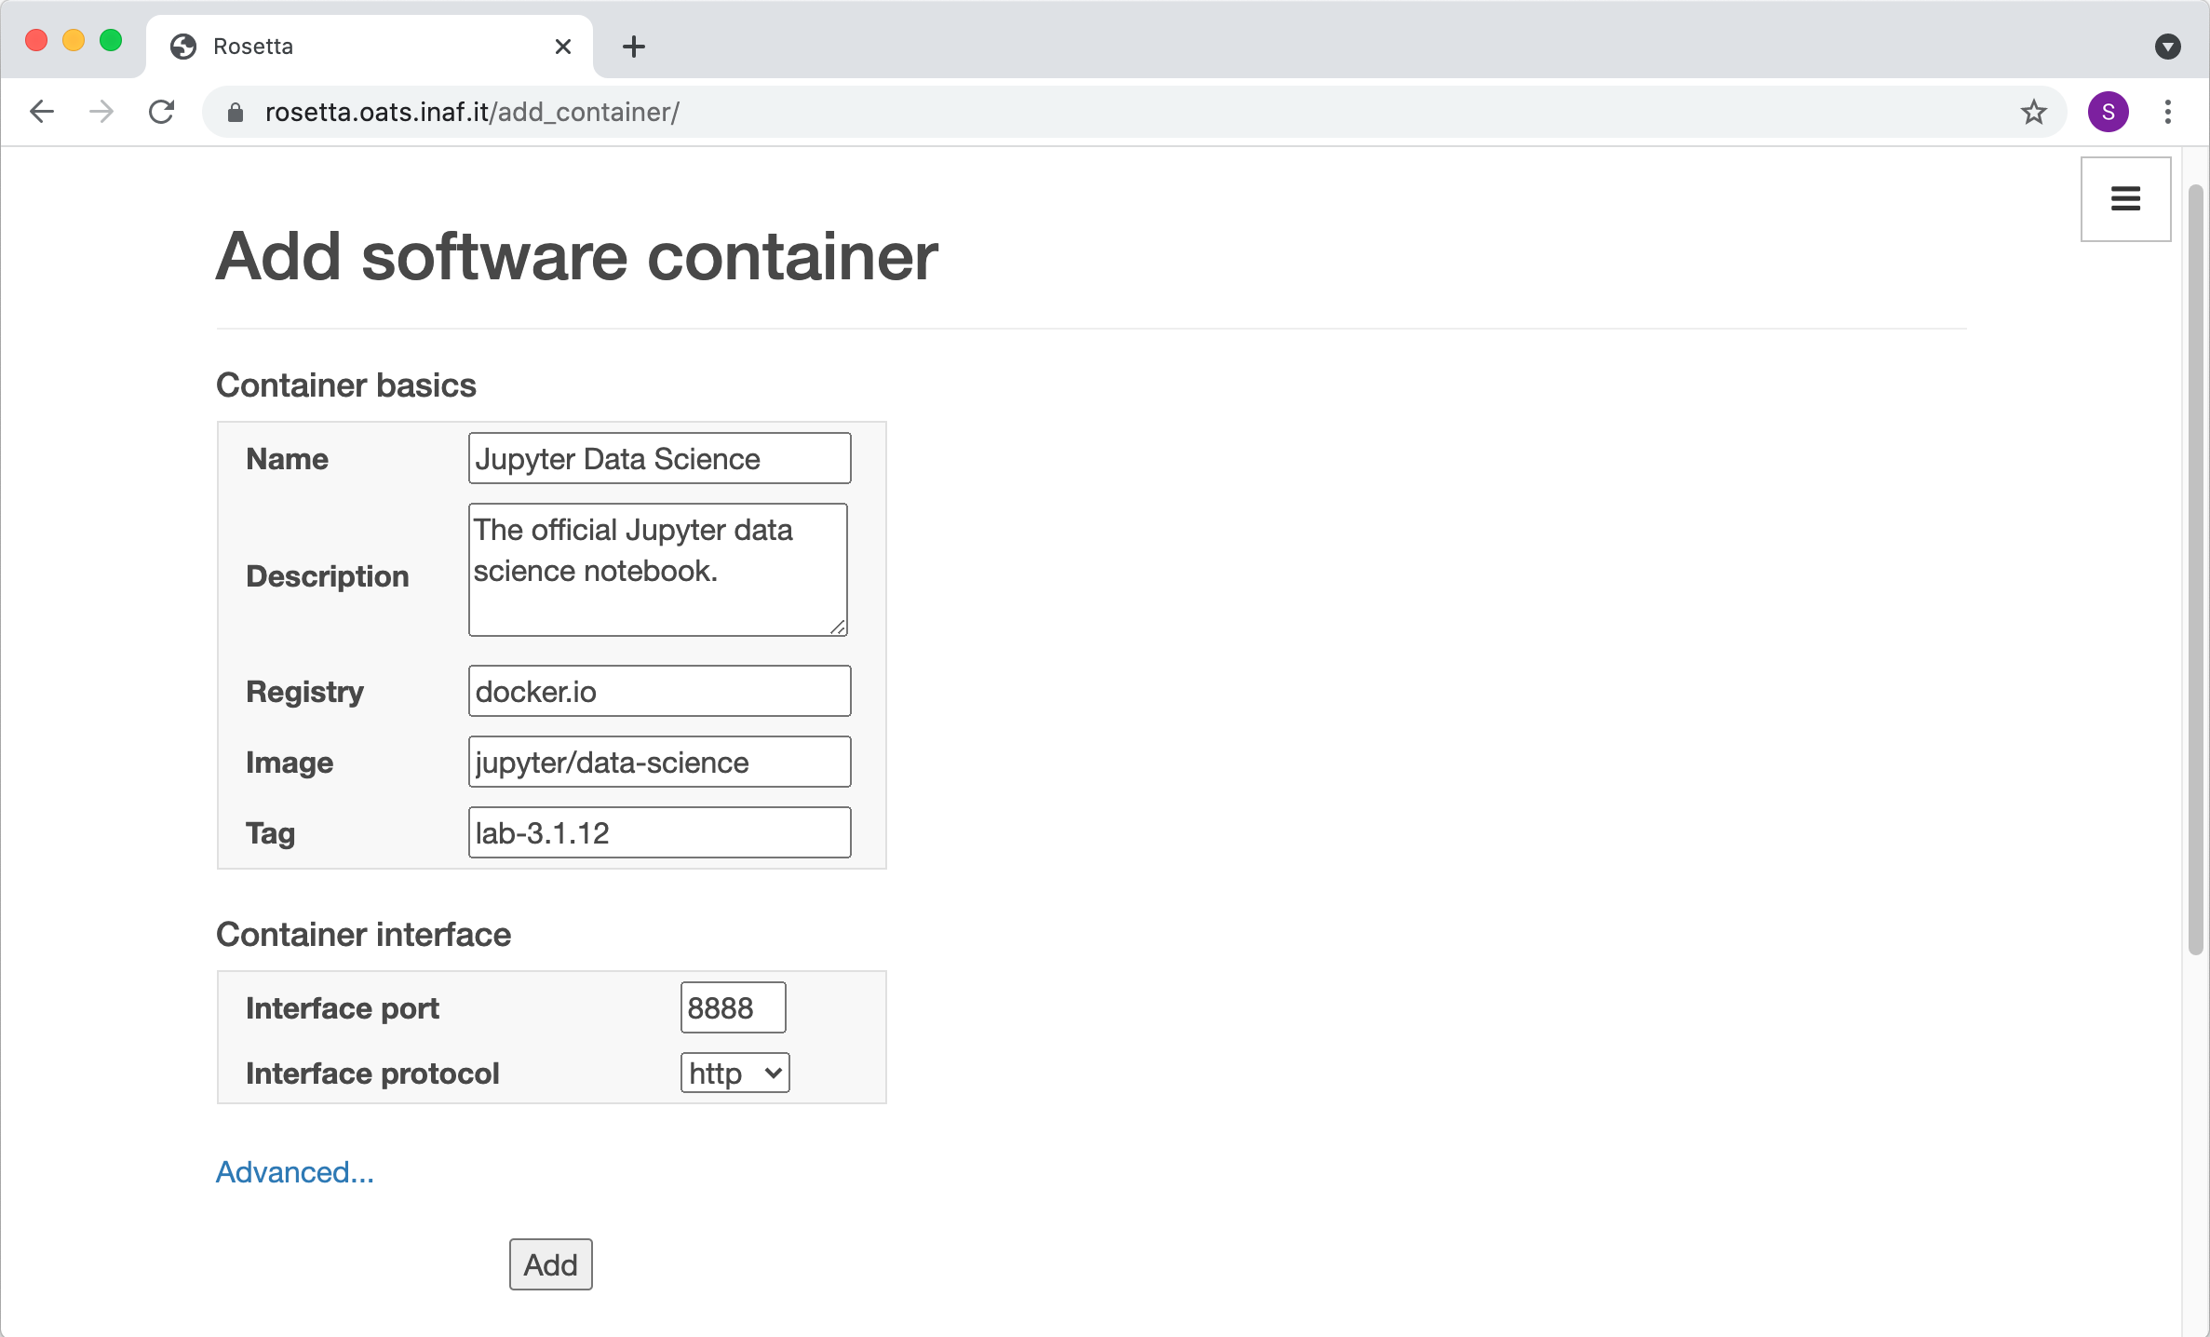Viewport: 2210px width, 1337px height.
Task: Click the Tag input field
Action: (x=659, y=832)
